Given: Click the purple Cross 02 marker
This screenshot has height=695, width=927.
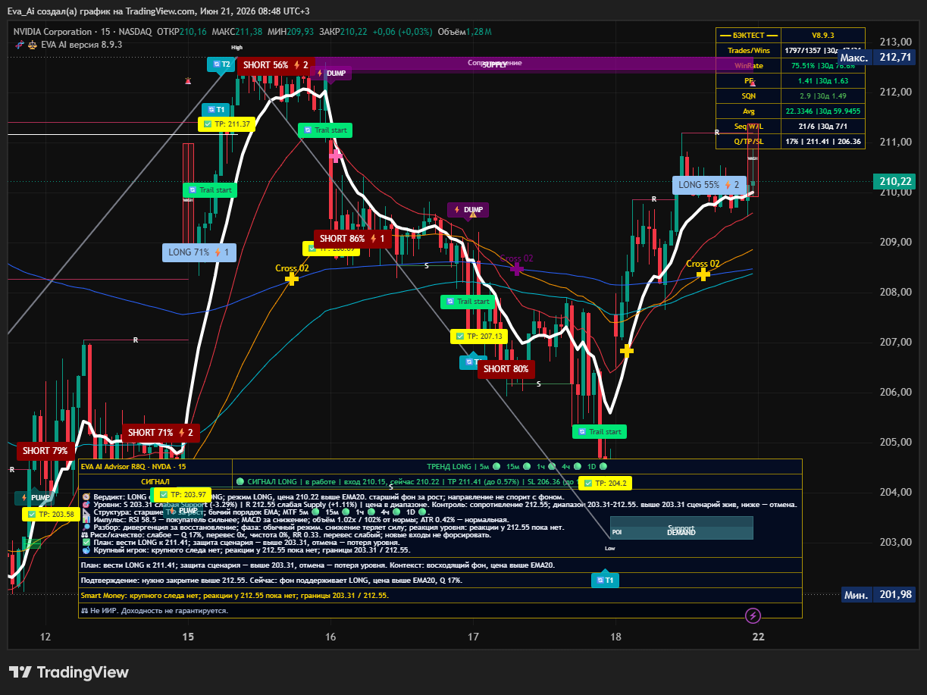Looking at the screenshot, I should point(517,268).
